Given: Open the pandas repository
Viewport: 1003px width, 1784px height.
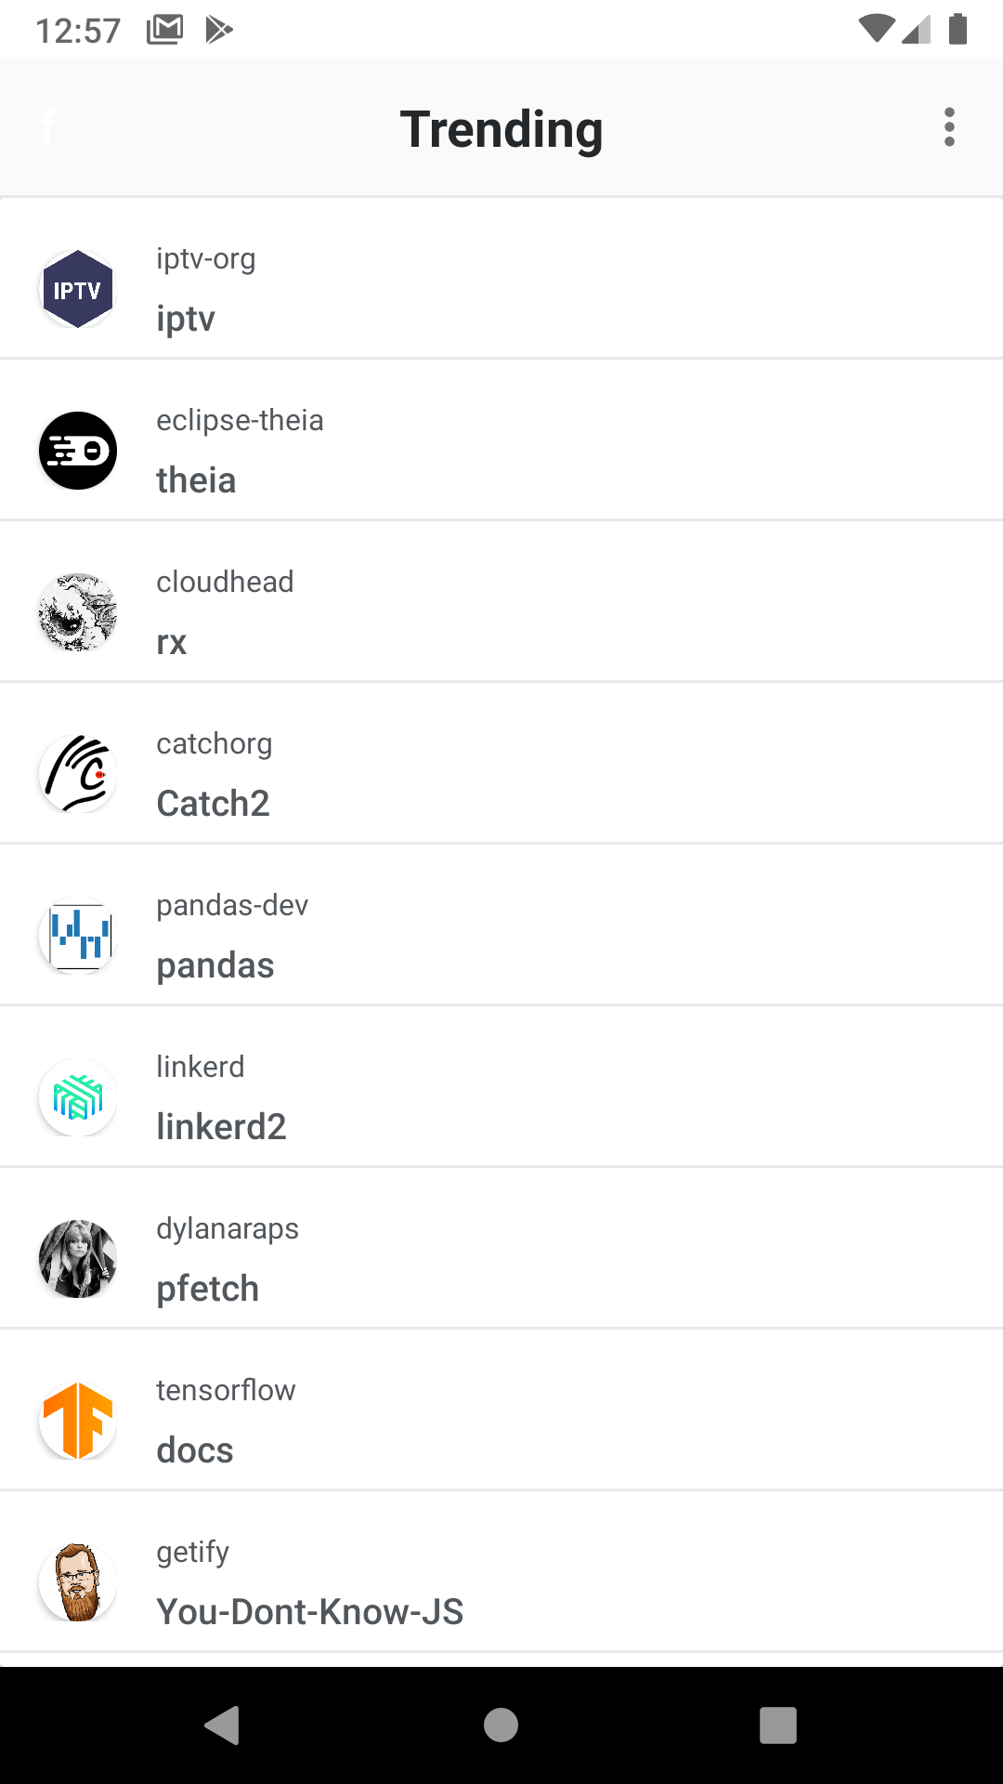Looking at the screenshot, I should (501, 935).
